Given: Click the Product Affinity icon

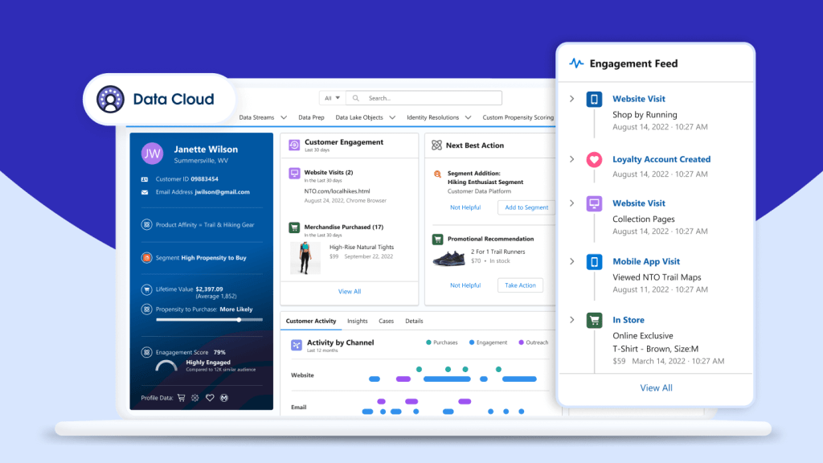Looking at the screenshot, I should pos(146,225).
